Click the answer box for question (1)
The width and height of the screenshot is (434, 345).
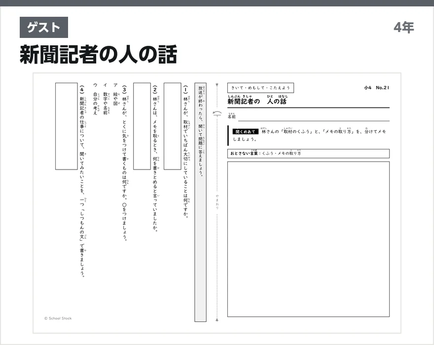point(173,126)
